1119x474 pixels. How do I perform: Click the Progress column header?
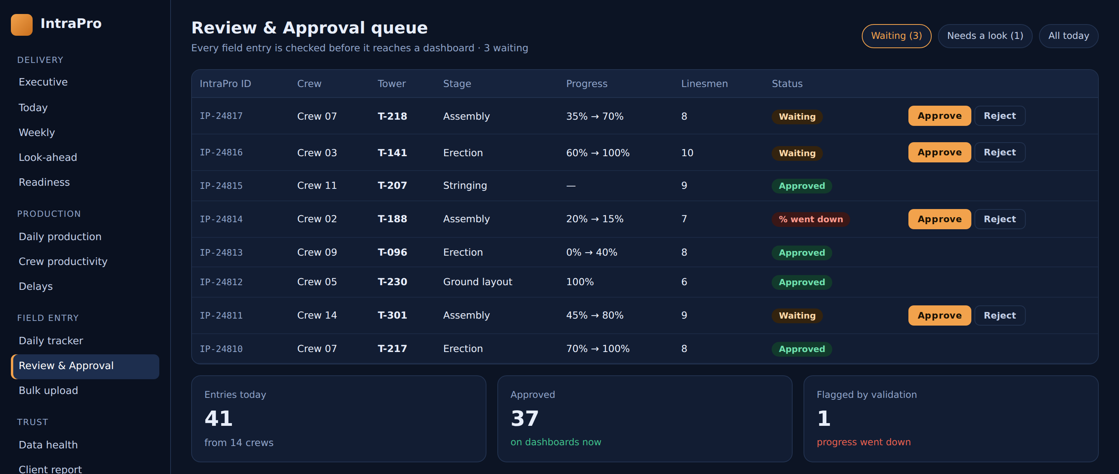[x=586, y=84]
